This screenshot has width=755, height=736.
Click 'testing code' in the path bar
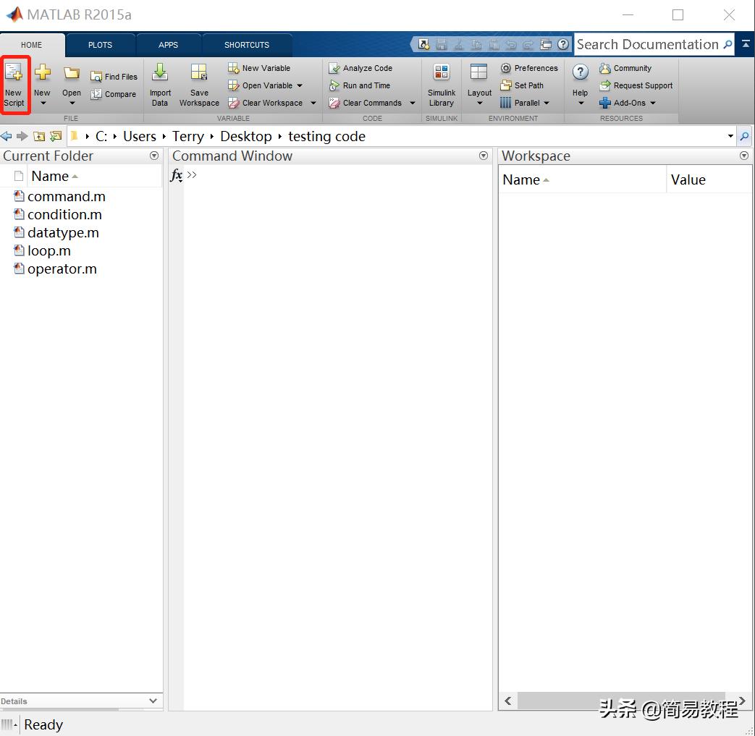click(x=326, y=136)
